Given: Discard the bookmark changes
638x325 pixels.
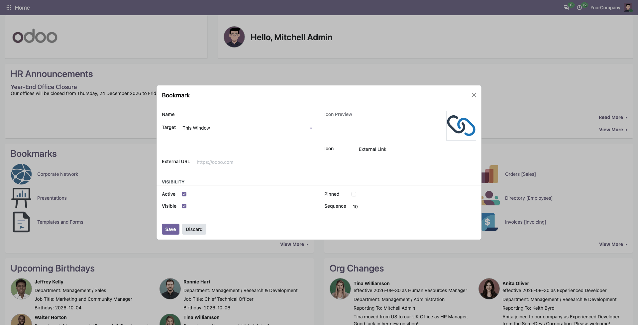Looking at the screenshot, I should [194, 229].
